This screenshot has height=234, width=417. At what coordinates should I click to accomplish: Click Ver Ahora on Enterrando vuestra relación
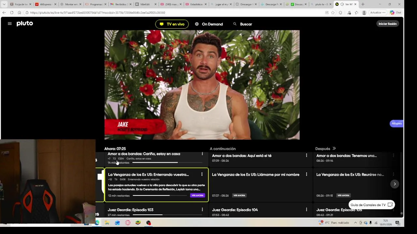(197, 195)
